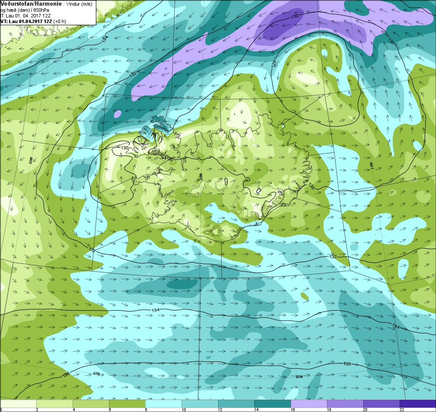Click the 128 contour label
Image resolution: width=436 pixels, height=412 pixels.
pos(274,63)
